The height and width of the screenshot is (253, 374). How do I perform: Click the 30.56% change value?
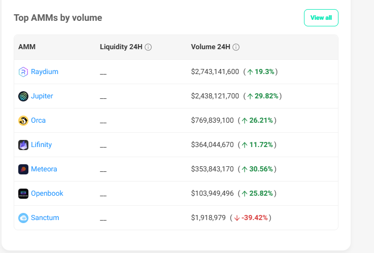click(x=261, y=169)
